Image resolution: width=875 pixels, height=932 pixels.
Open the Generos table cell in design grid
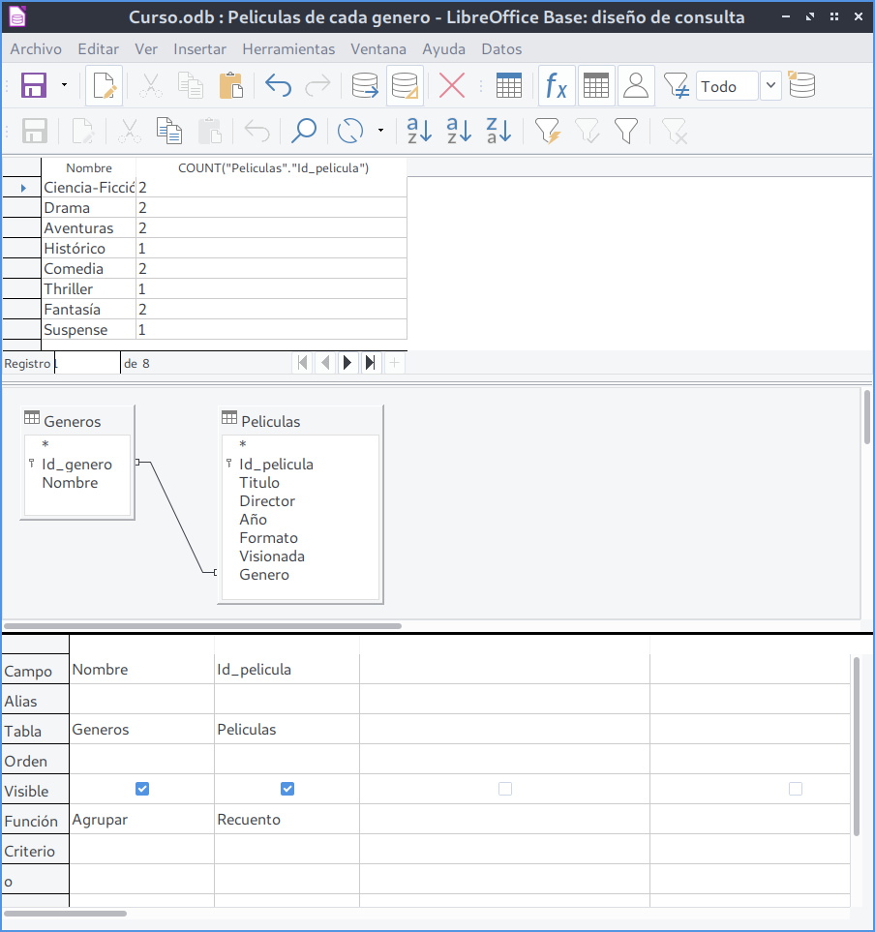coord(141,730)
